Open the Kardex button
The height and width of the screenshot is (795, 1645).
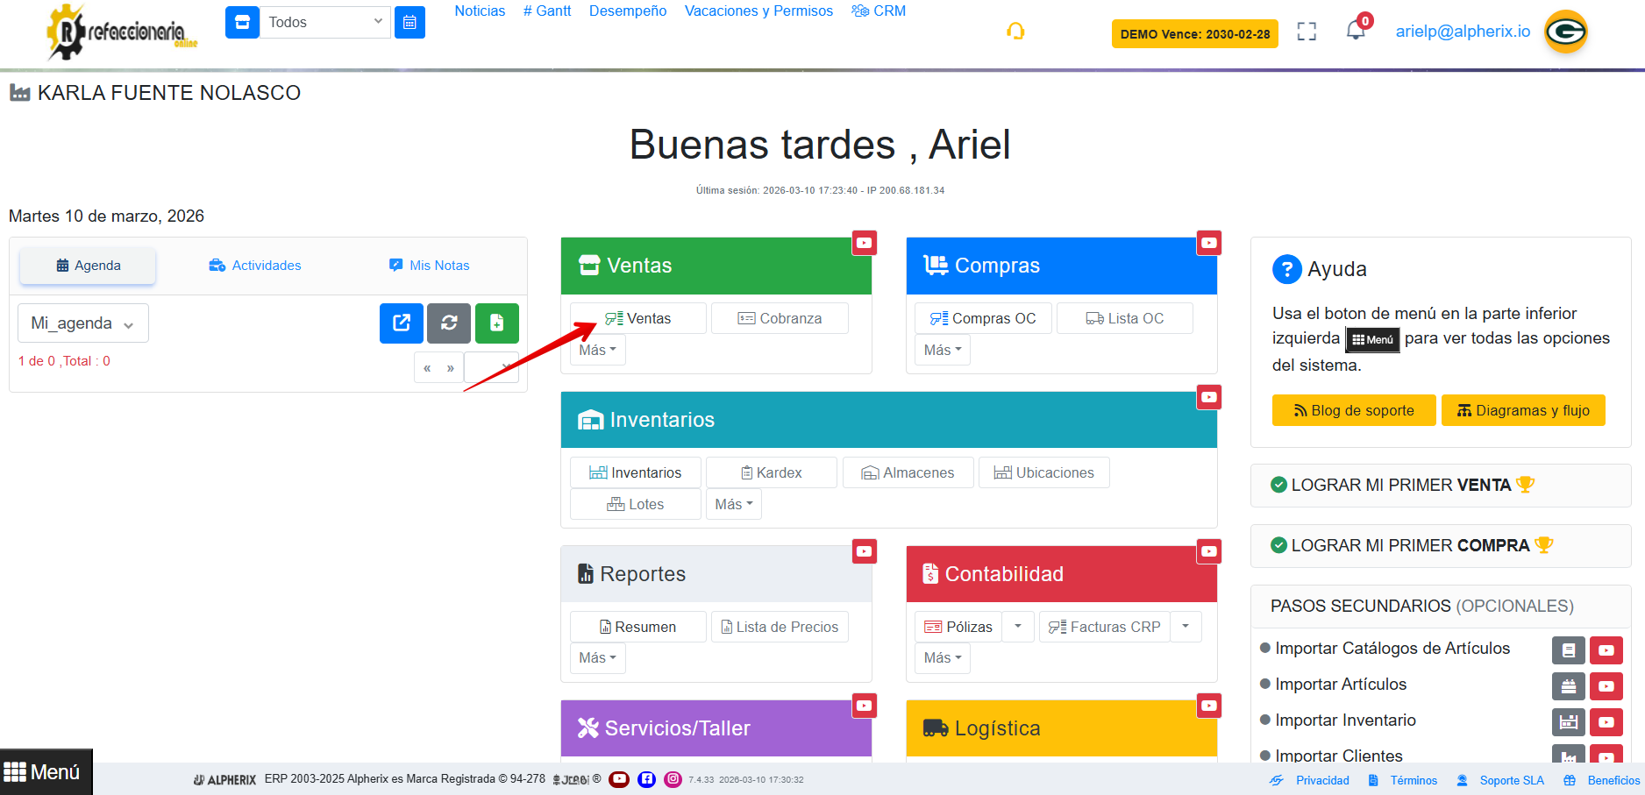pos(771,472)
